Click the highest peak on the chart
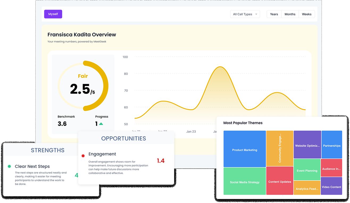 tap(220, 67)
